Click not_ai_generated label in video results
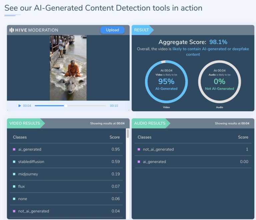This screenshot has height=220, width=256. click(x=34, y=211)
